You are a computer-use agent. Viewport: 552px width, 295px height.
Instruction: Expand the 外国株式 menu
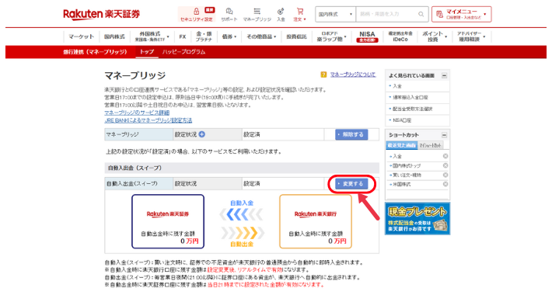pos(152,36)
